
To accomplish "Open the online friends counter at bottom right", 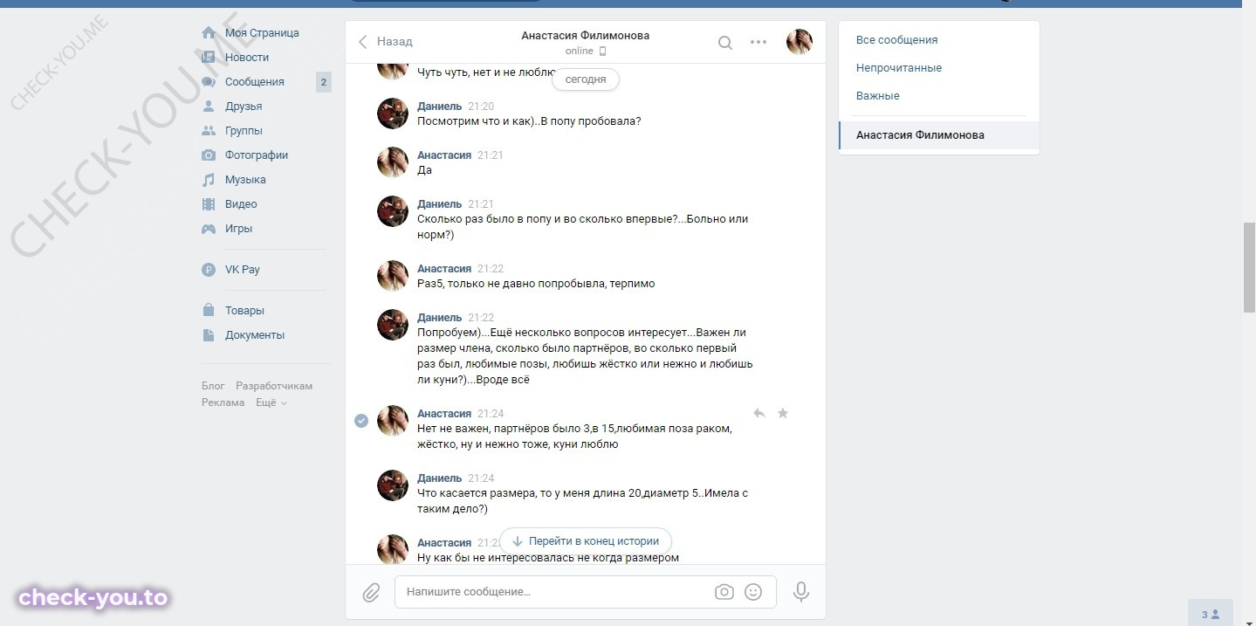I will 1211,614.
